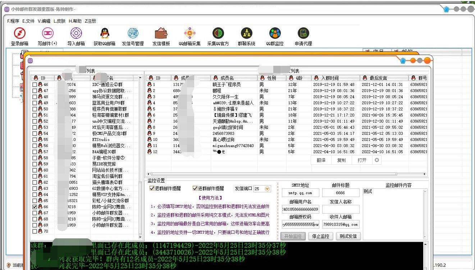
Task: Click penguin icon of member row 1
Action: pyautogui.click(x=149, y=84)
